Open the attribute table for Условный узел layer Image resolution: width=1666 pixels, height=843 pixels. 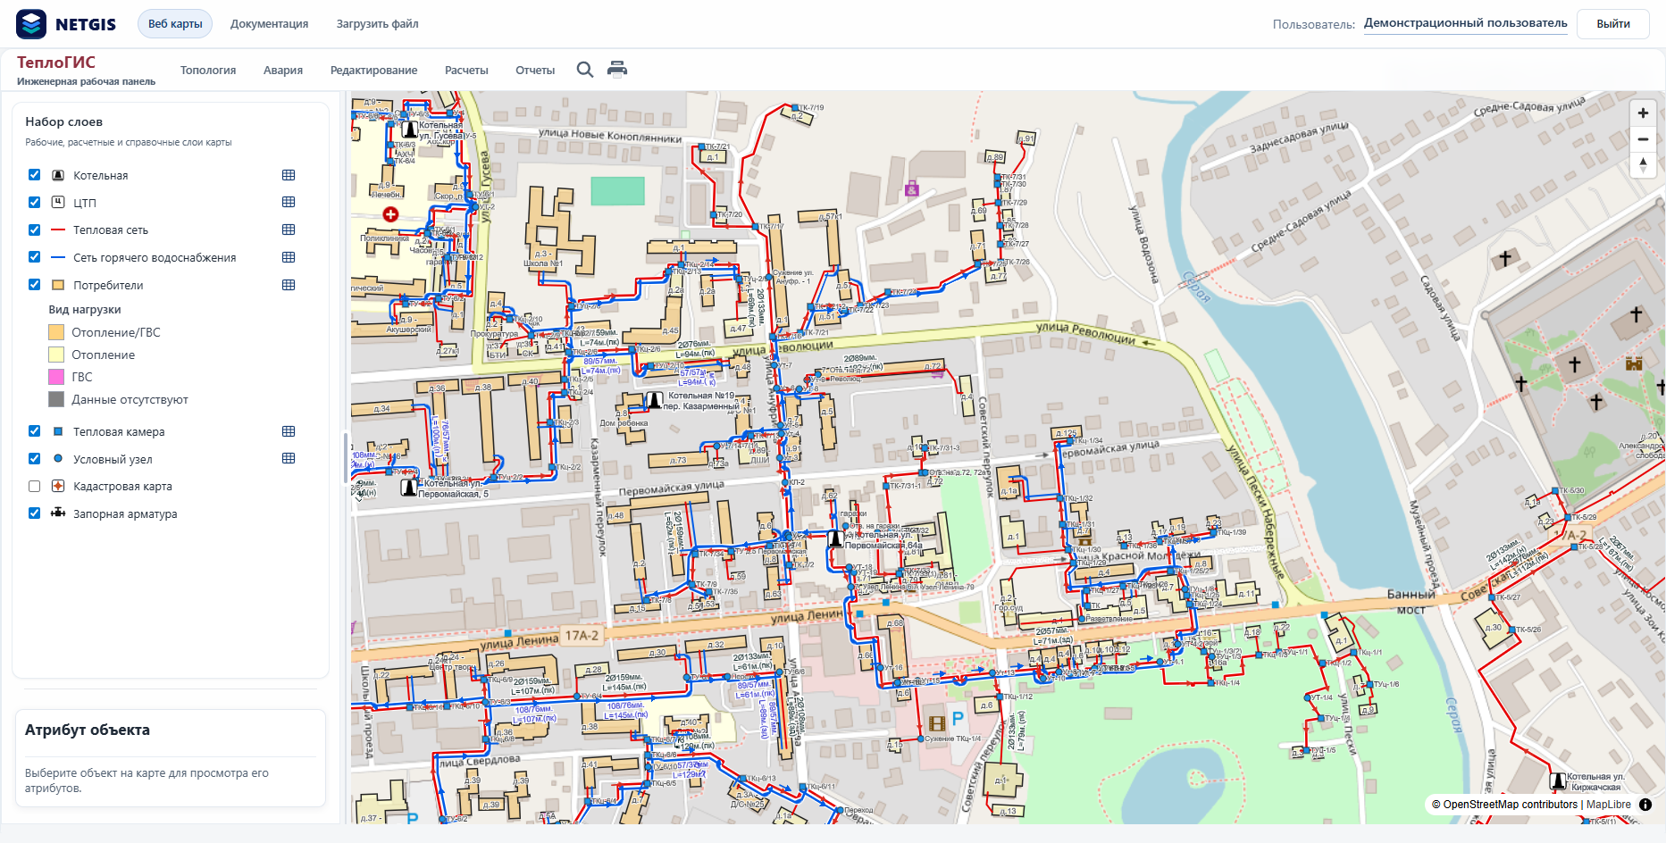tap(289, 458)
